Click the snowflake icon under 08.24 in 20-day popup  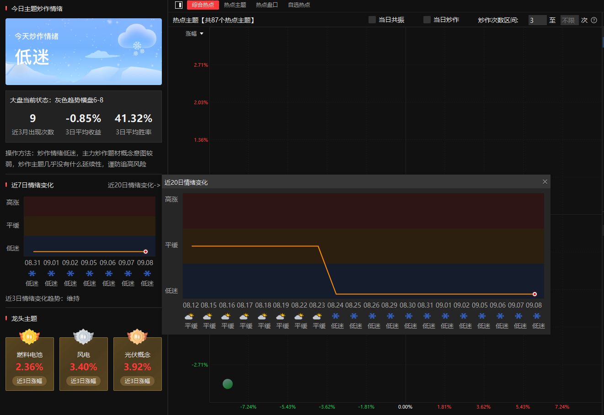click(x=336, y=316)
